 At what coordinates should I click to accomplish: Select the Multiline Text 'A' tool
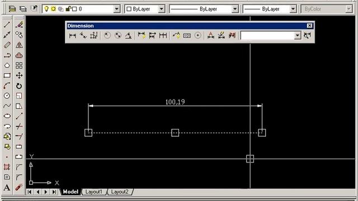7,188
